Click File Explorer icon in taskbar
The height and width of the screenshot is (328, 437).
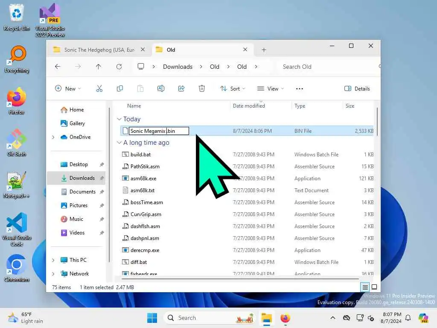(x=266, y=318)
